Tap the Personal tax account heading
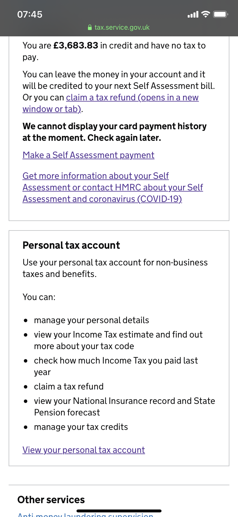This screenshot has height=517, width=238. pos(71,245)
